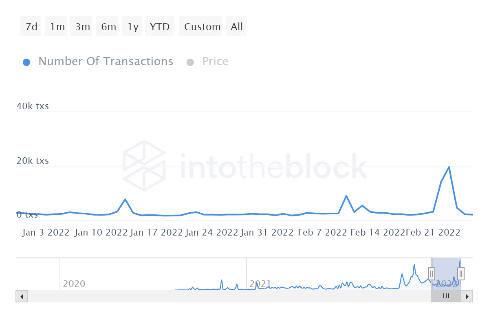489x326 pixels.
Task: Click the February 21 transaction spike on chart
Action: click(x=448, y=167)
